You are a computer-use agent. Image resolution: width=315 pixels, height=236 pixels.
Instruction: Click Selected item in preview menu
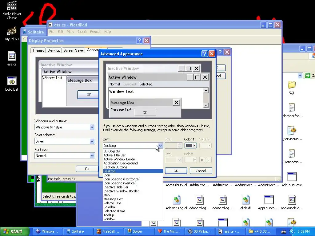pos(146,84)
